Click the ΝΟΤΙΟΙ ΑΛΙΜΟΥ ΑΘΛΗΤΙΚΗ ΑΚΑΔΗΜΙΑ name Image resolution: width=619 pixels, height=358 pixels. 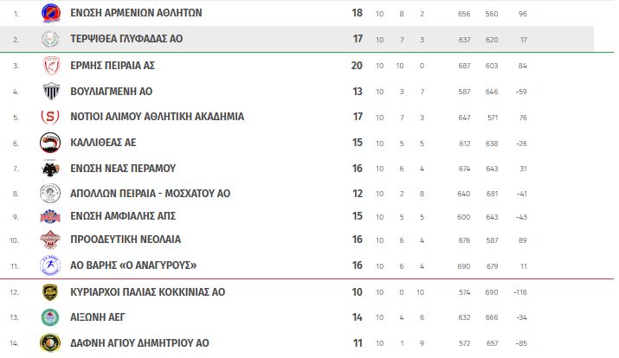[x=157, y=117]
